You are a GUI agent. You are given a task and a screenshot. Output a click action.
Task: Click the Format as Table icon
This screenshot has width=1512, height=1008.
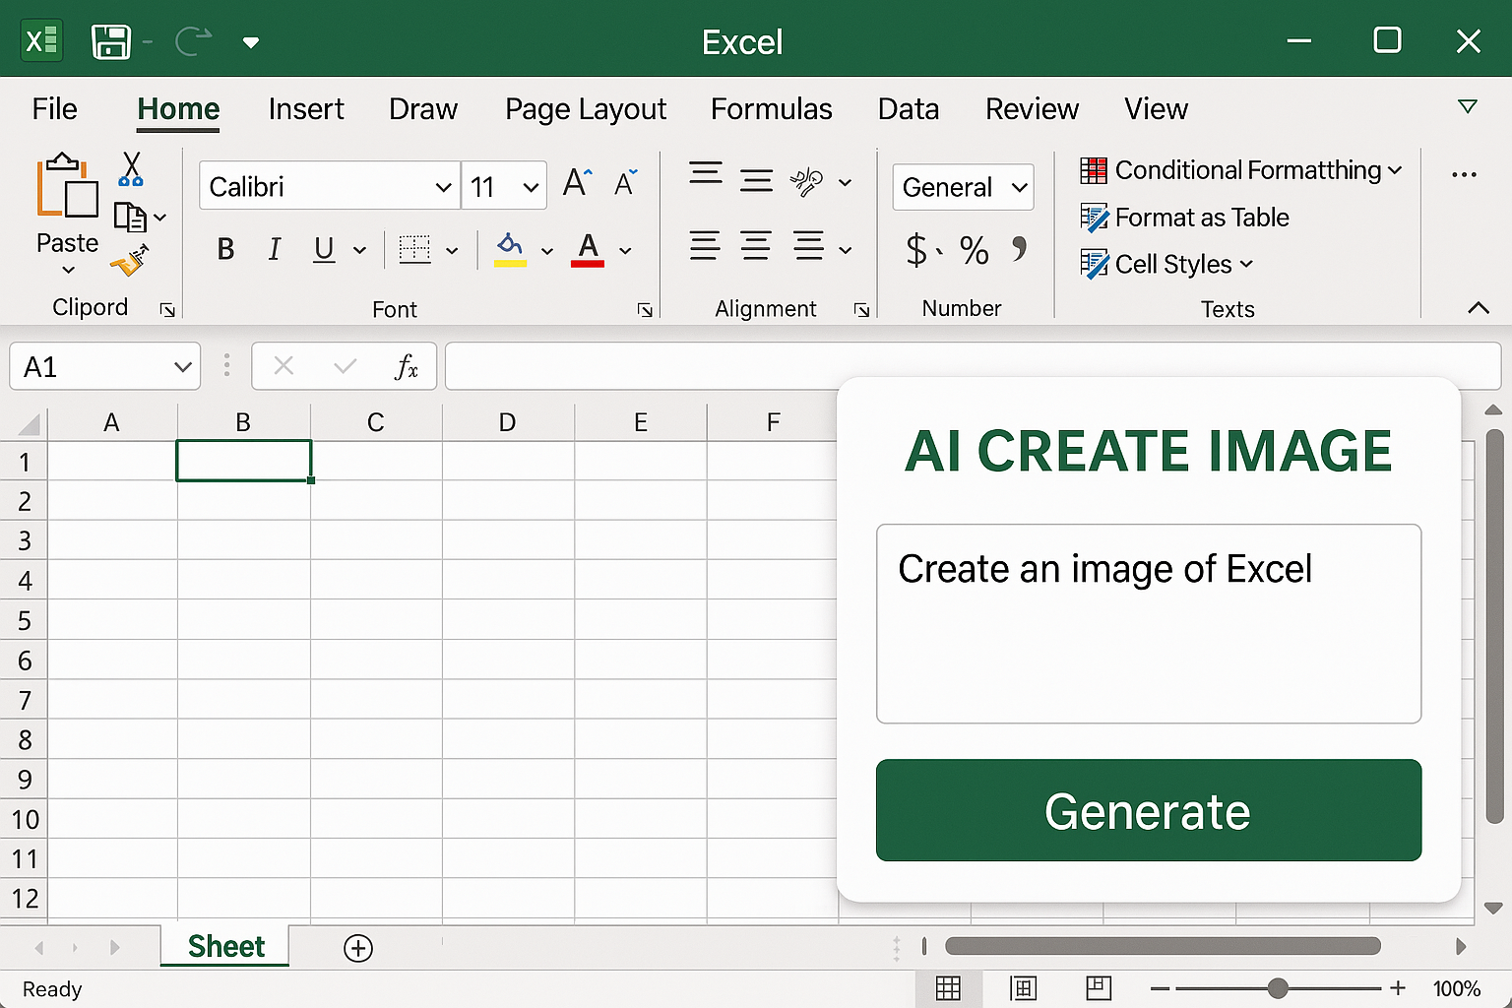click(1095, 218)
